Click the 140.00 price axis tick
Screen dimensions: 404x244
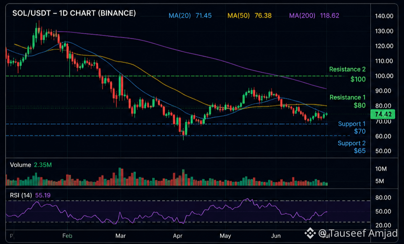tap(384, 16)
